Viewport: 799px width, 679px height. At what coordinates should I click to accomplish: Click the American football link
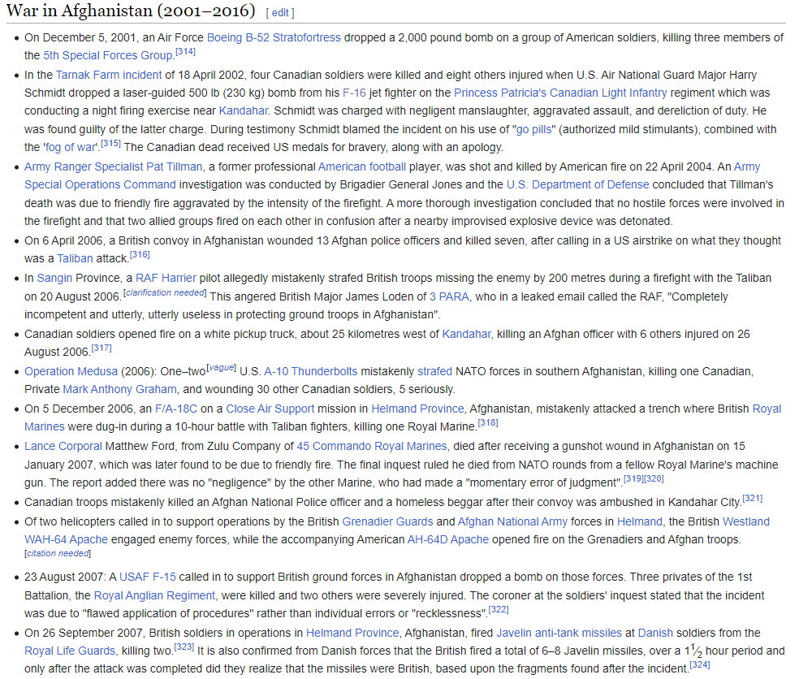(362, 167)
